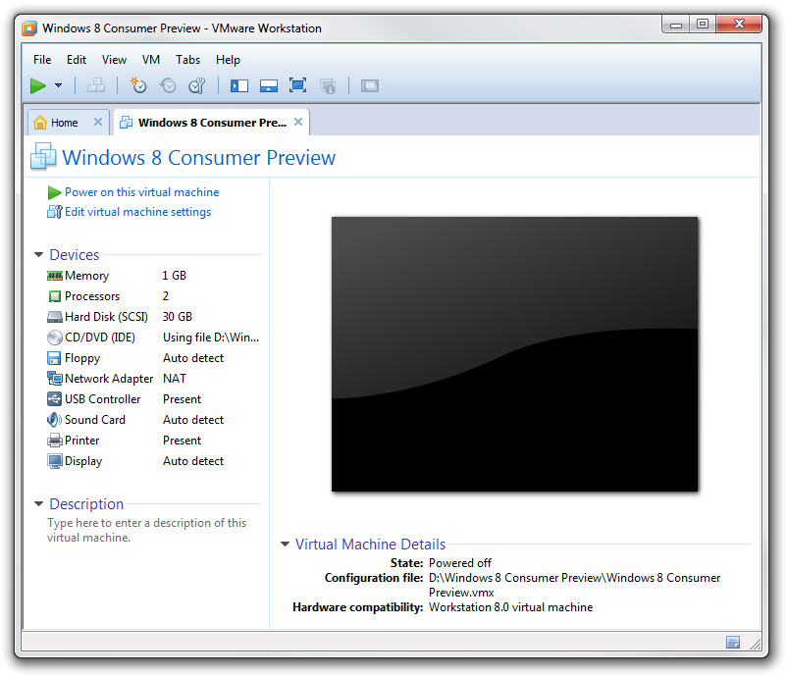The width and height of the screenshot is (787, 676).
Task: Click the Display monitor icon
Action: point(54,461)
